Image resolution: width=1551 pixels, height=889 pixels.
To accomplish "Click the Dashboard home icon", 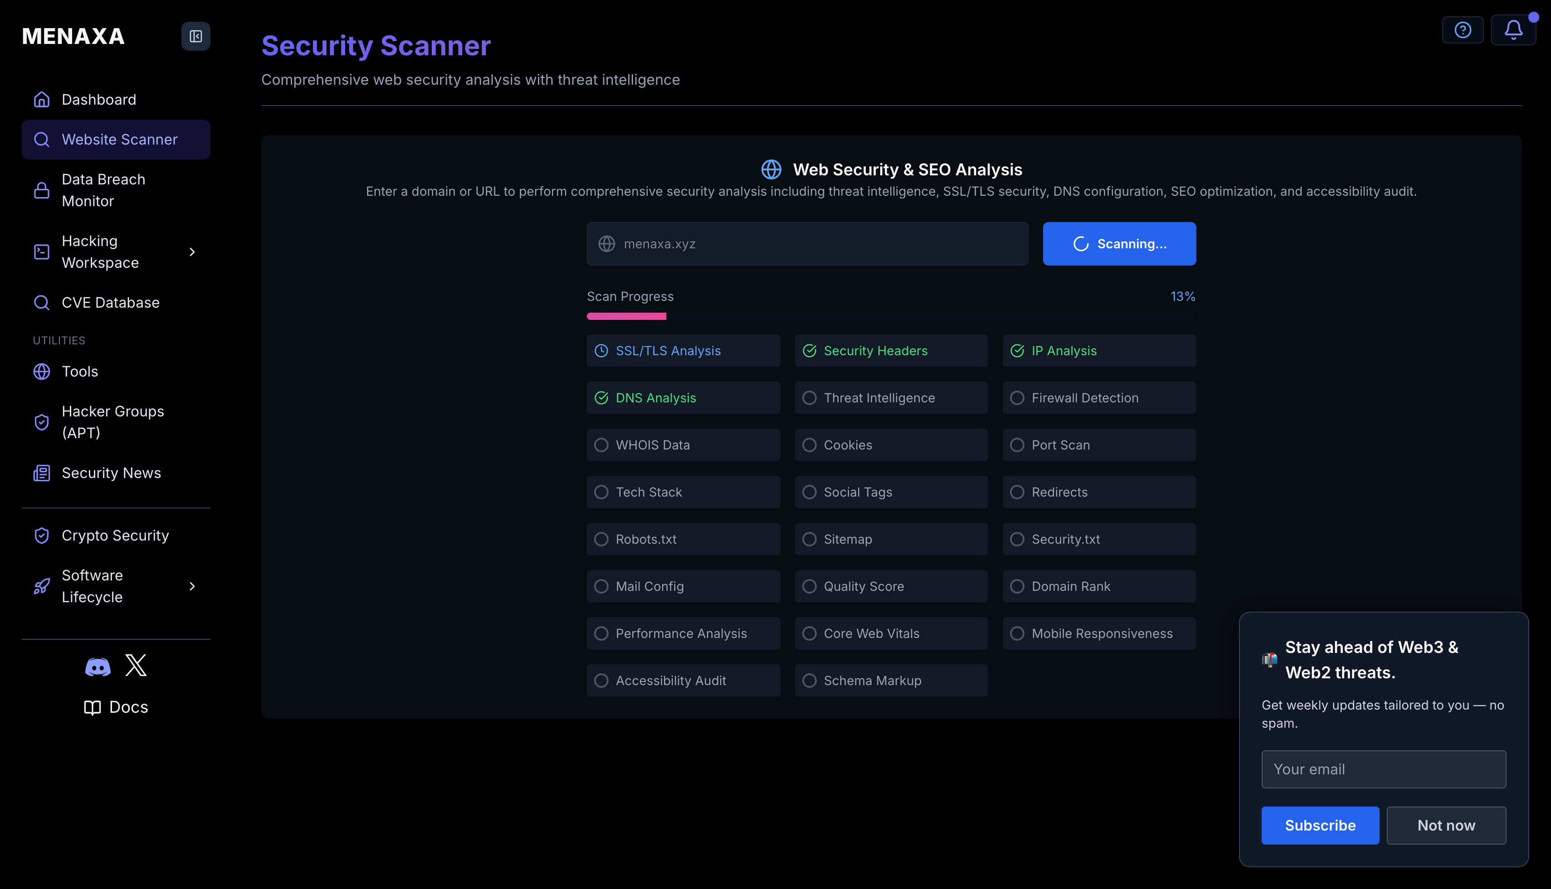I will (42, 100).
